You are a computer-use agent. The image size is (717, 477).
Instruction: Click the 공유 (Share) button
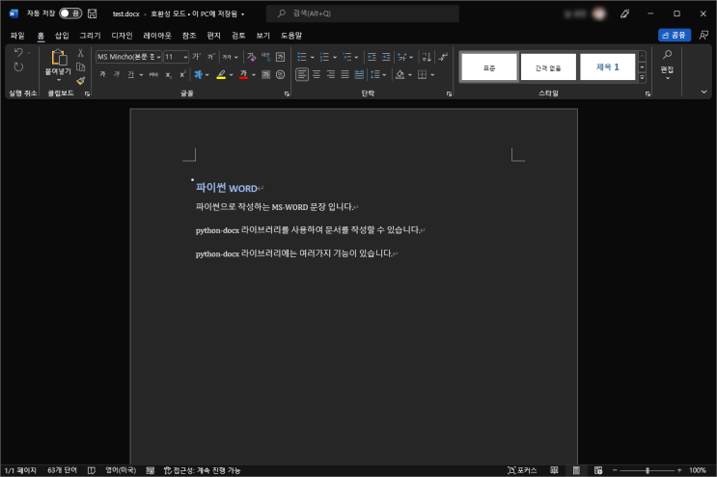pyautogui.click(x=675, y=35)
